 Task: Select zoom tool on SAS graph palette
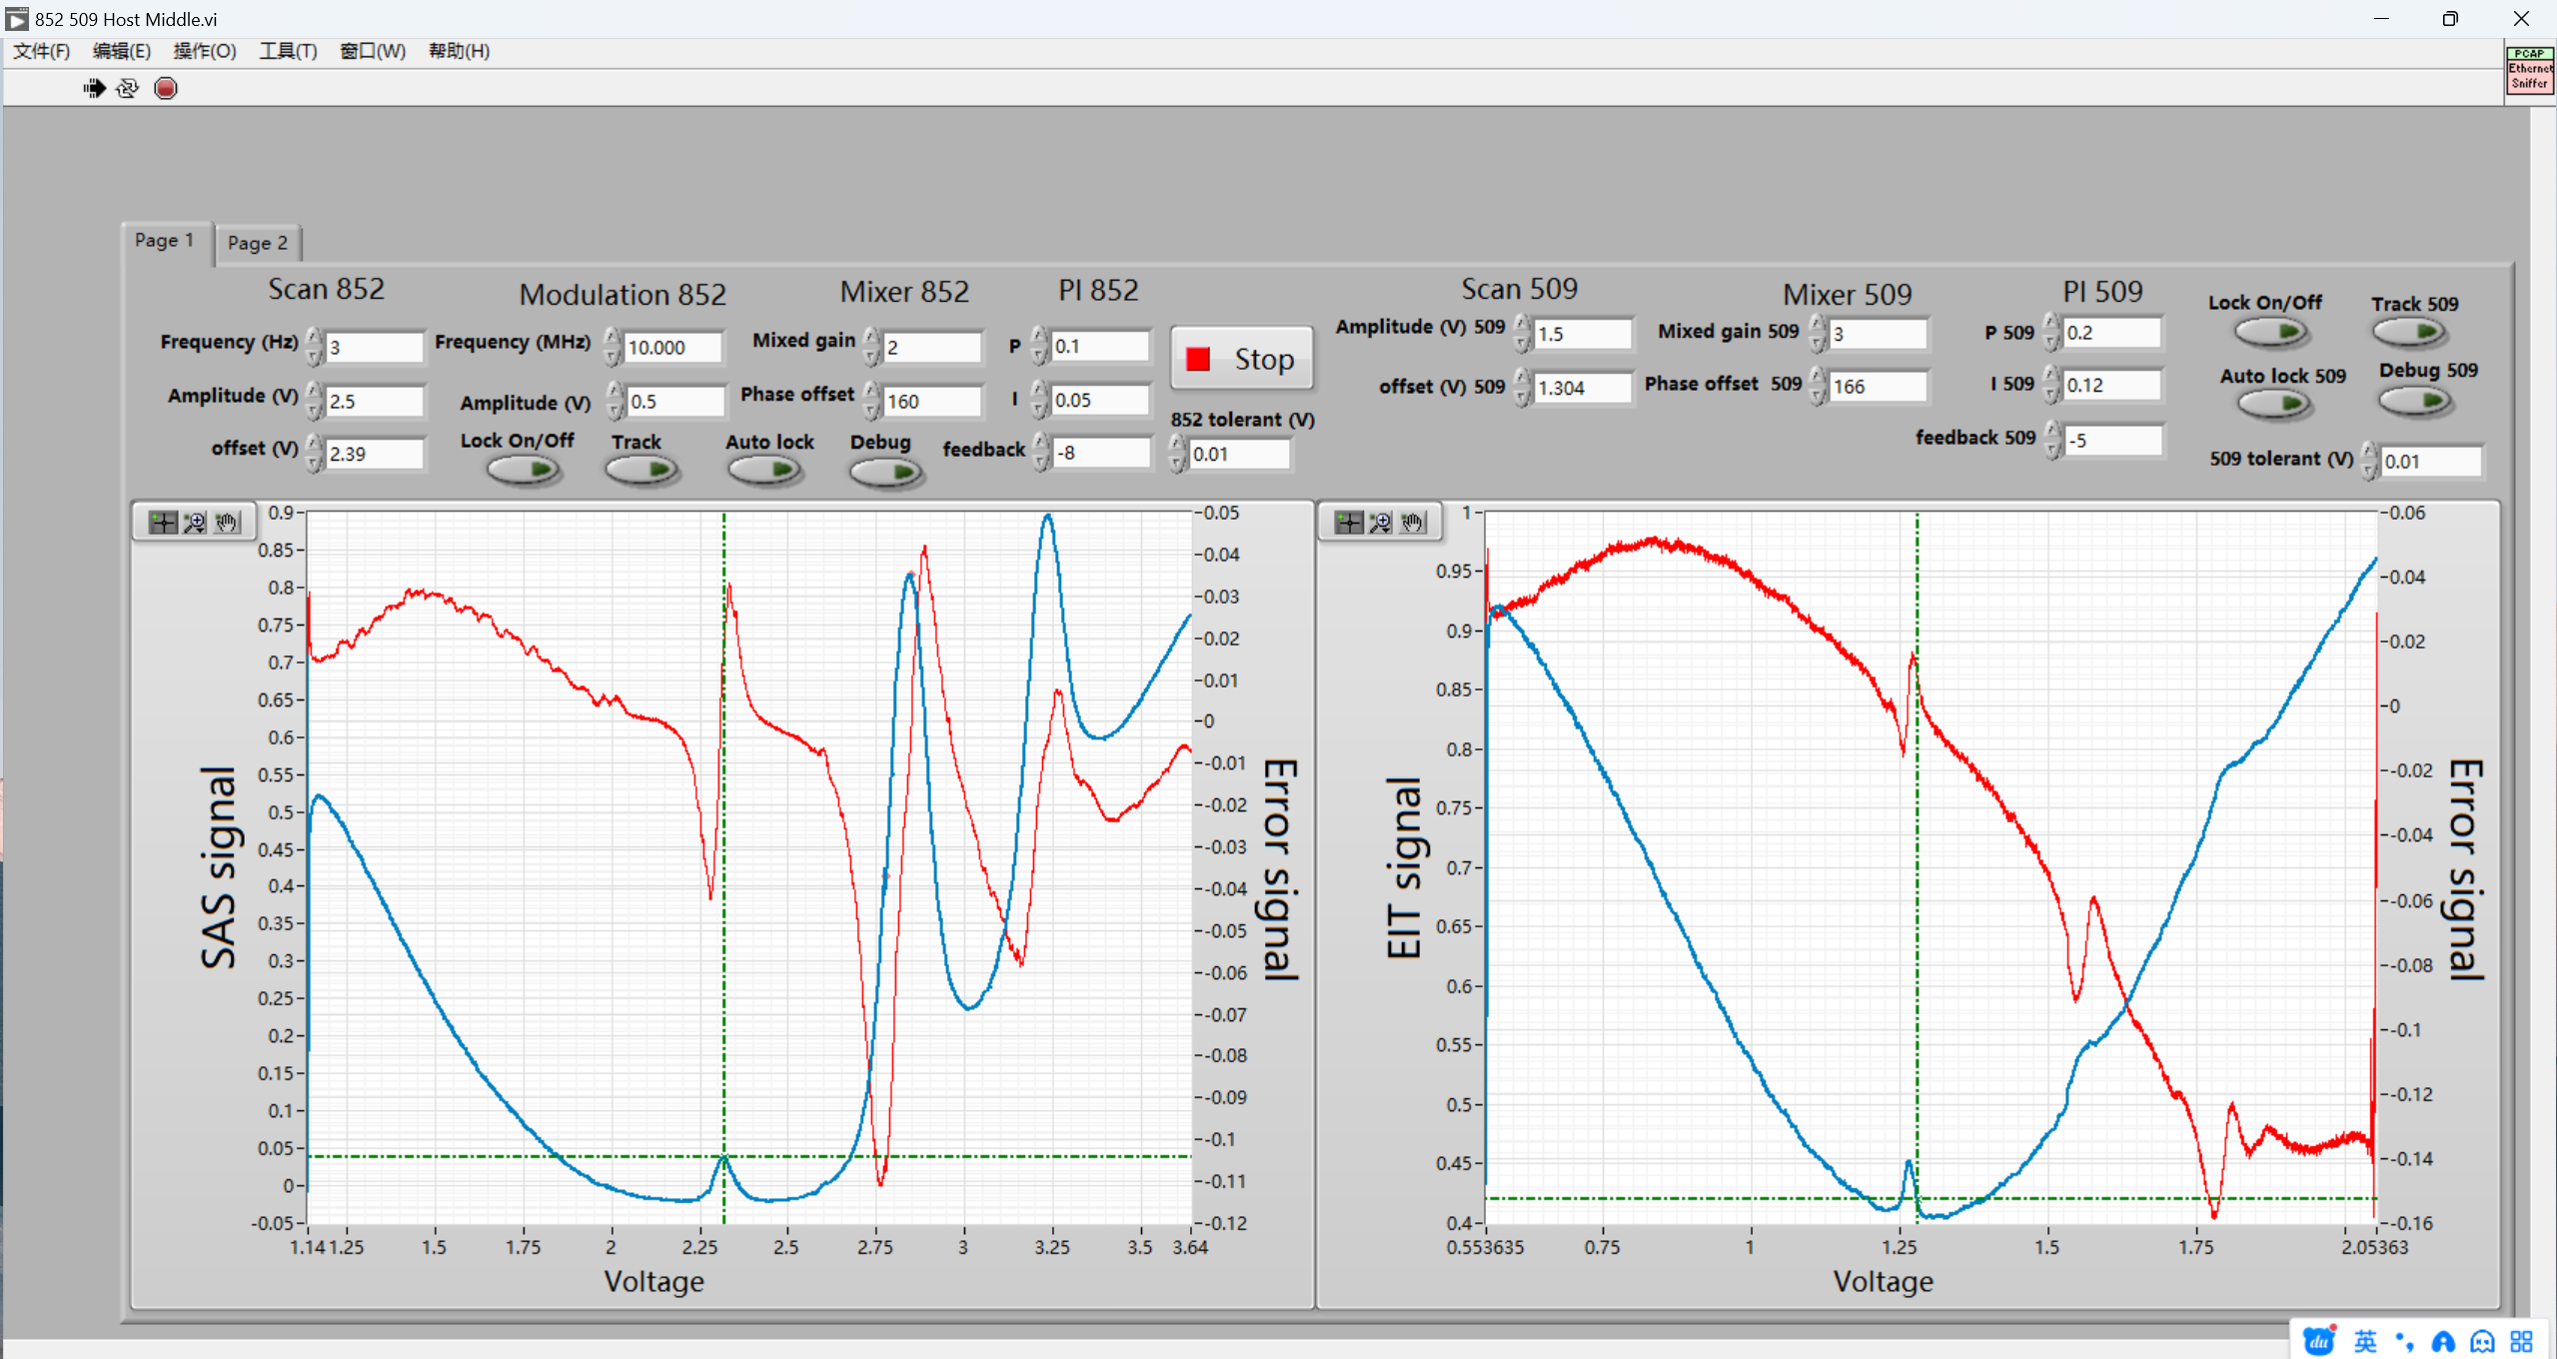(x=195, y=523)
